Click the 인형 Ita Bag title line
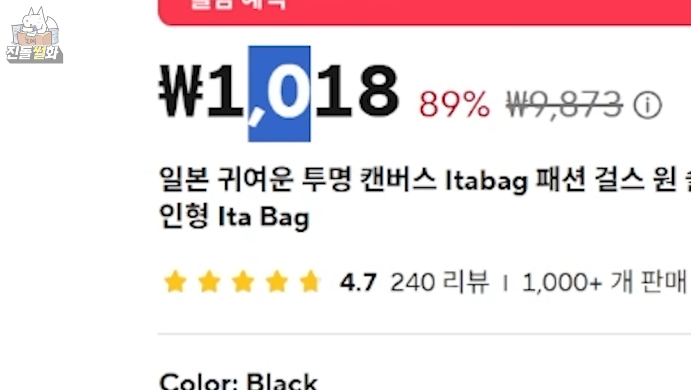 (234, 217)
